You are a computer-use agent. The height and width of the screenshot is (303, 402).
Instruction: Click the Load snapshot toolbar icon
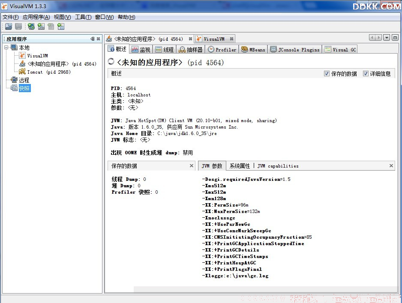(9, 27)
